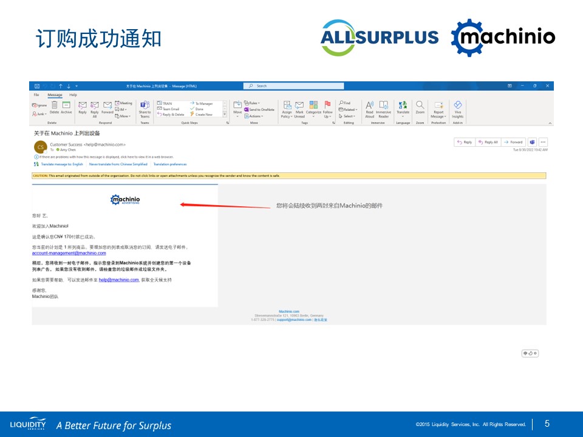This screenshot has width=583, height=437.
Task: Open the Select dropdown
Action: 347,116
